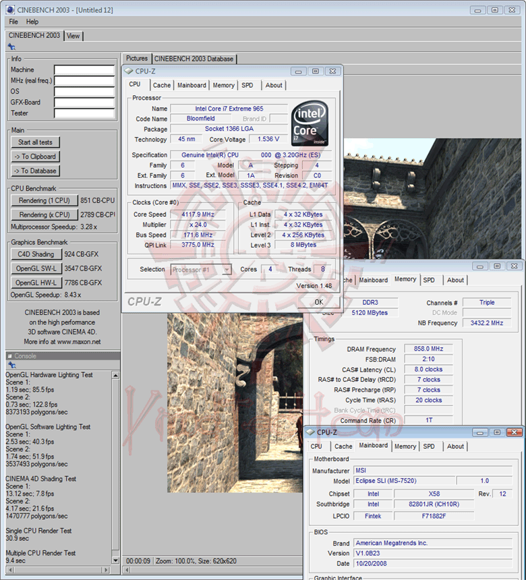
Task: Open the Mainboard tab in the CPU-Z Memory window
Action: (373, 280)
